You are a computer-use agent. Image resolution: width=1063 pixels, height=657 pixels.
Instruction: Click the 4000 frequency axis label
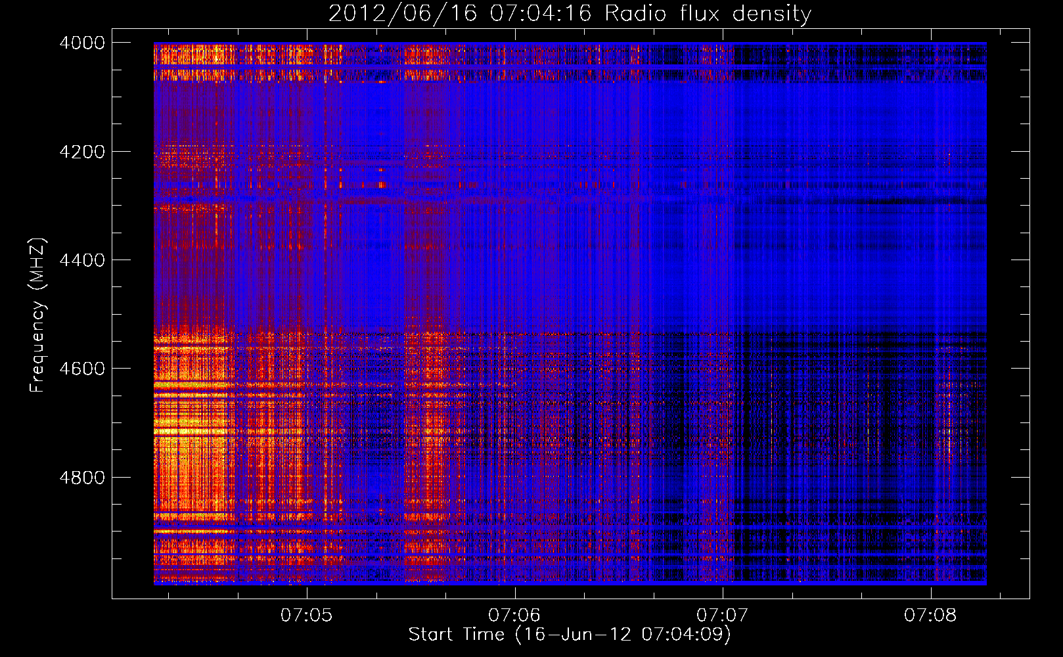click(81, 43)
